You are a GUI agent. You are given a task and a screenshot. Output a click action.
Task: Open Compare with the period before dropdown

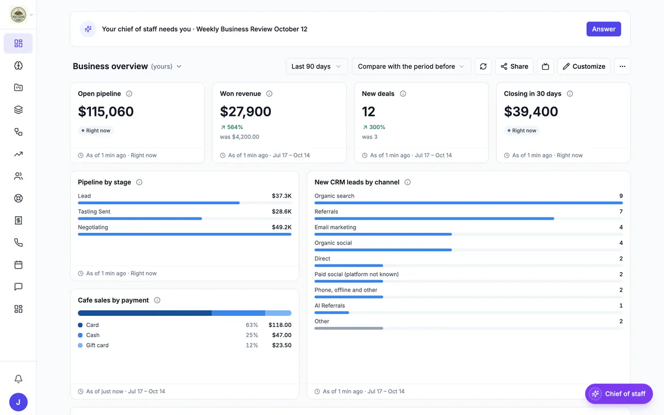point(411,66)
